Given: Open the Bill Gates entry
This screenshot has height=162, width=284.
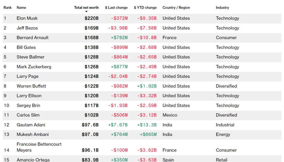Looking at the screenshot, I should coord(26,47).
